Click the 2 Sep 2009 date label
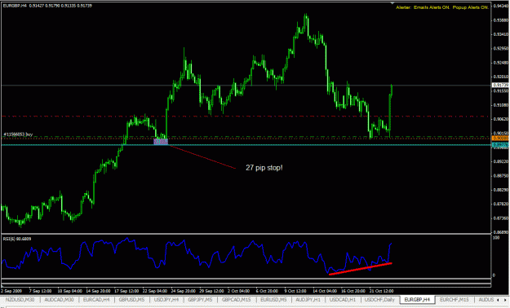 click(11, 291)
